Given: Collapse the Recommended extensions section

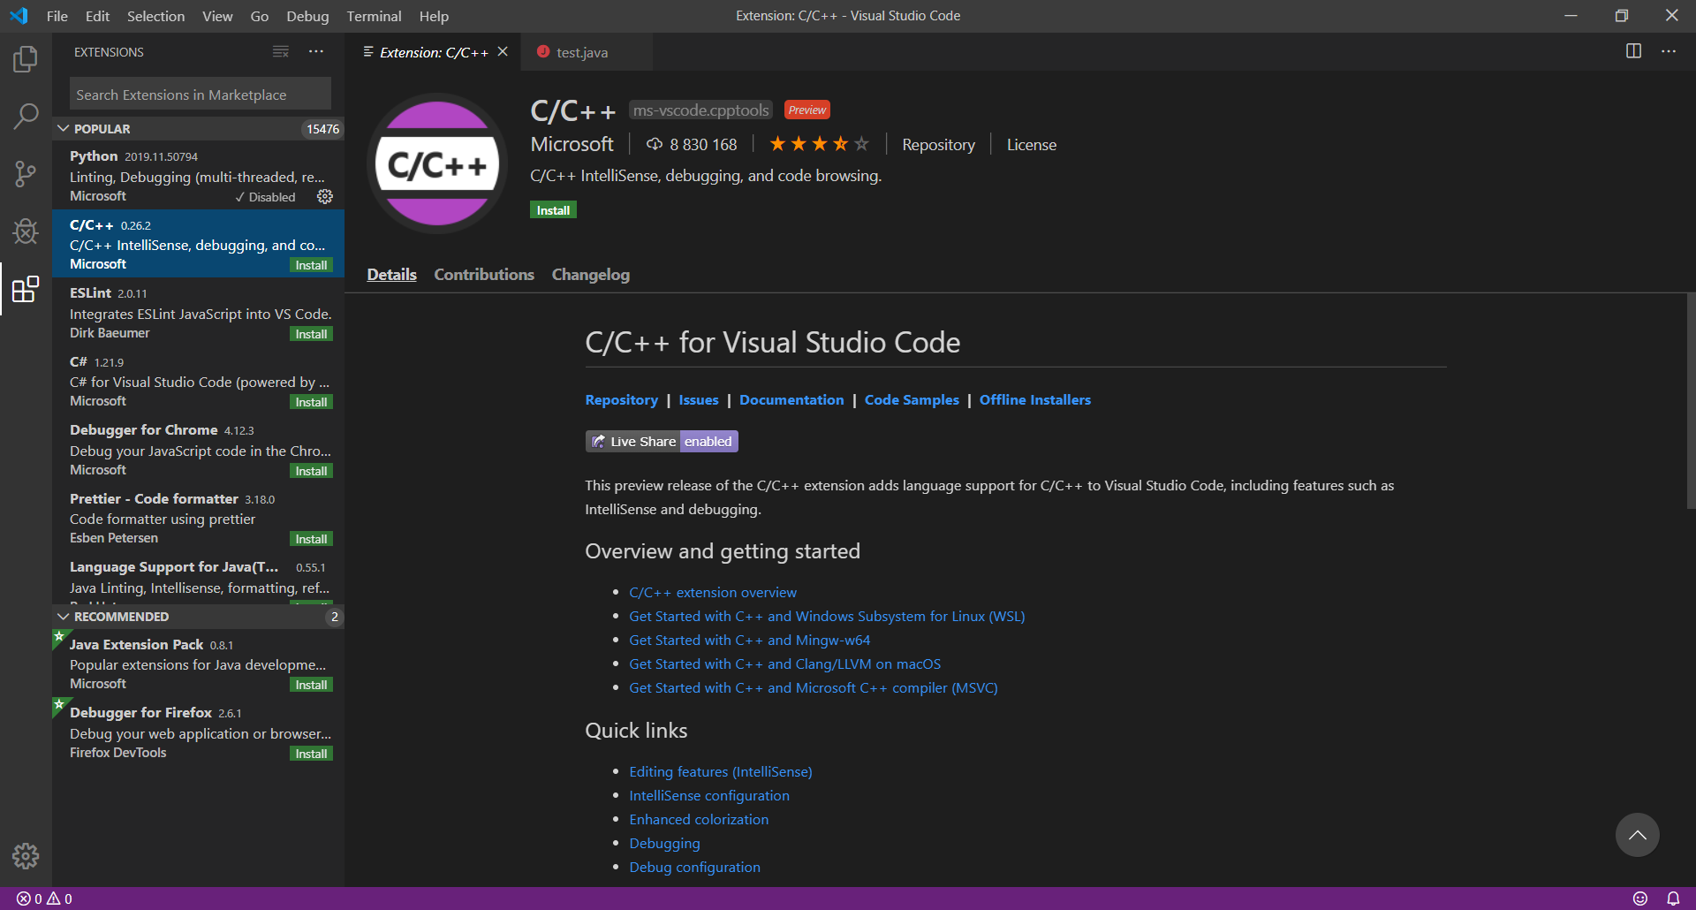Looking at the screenshot, I should click(64, 617).
